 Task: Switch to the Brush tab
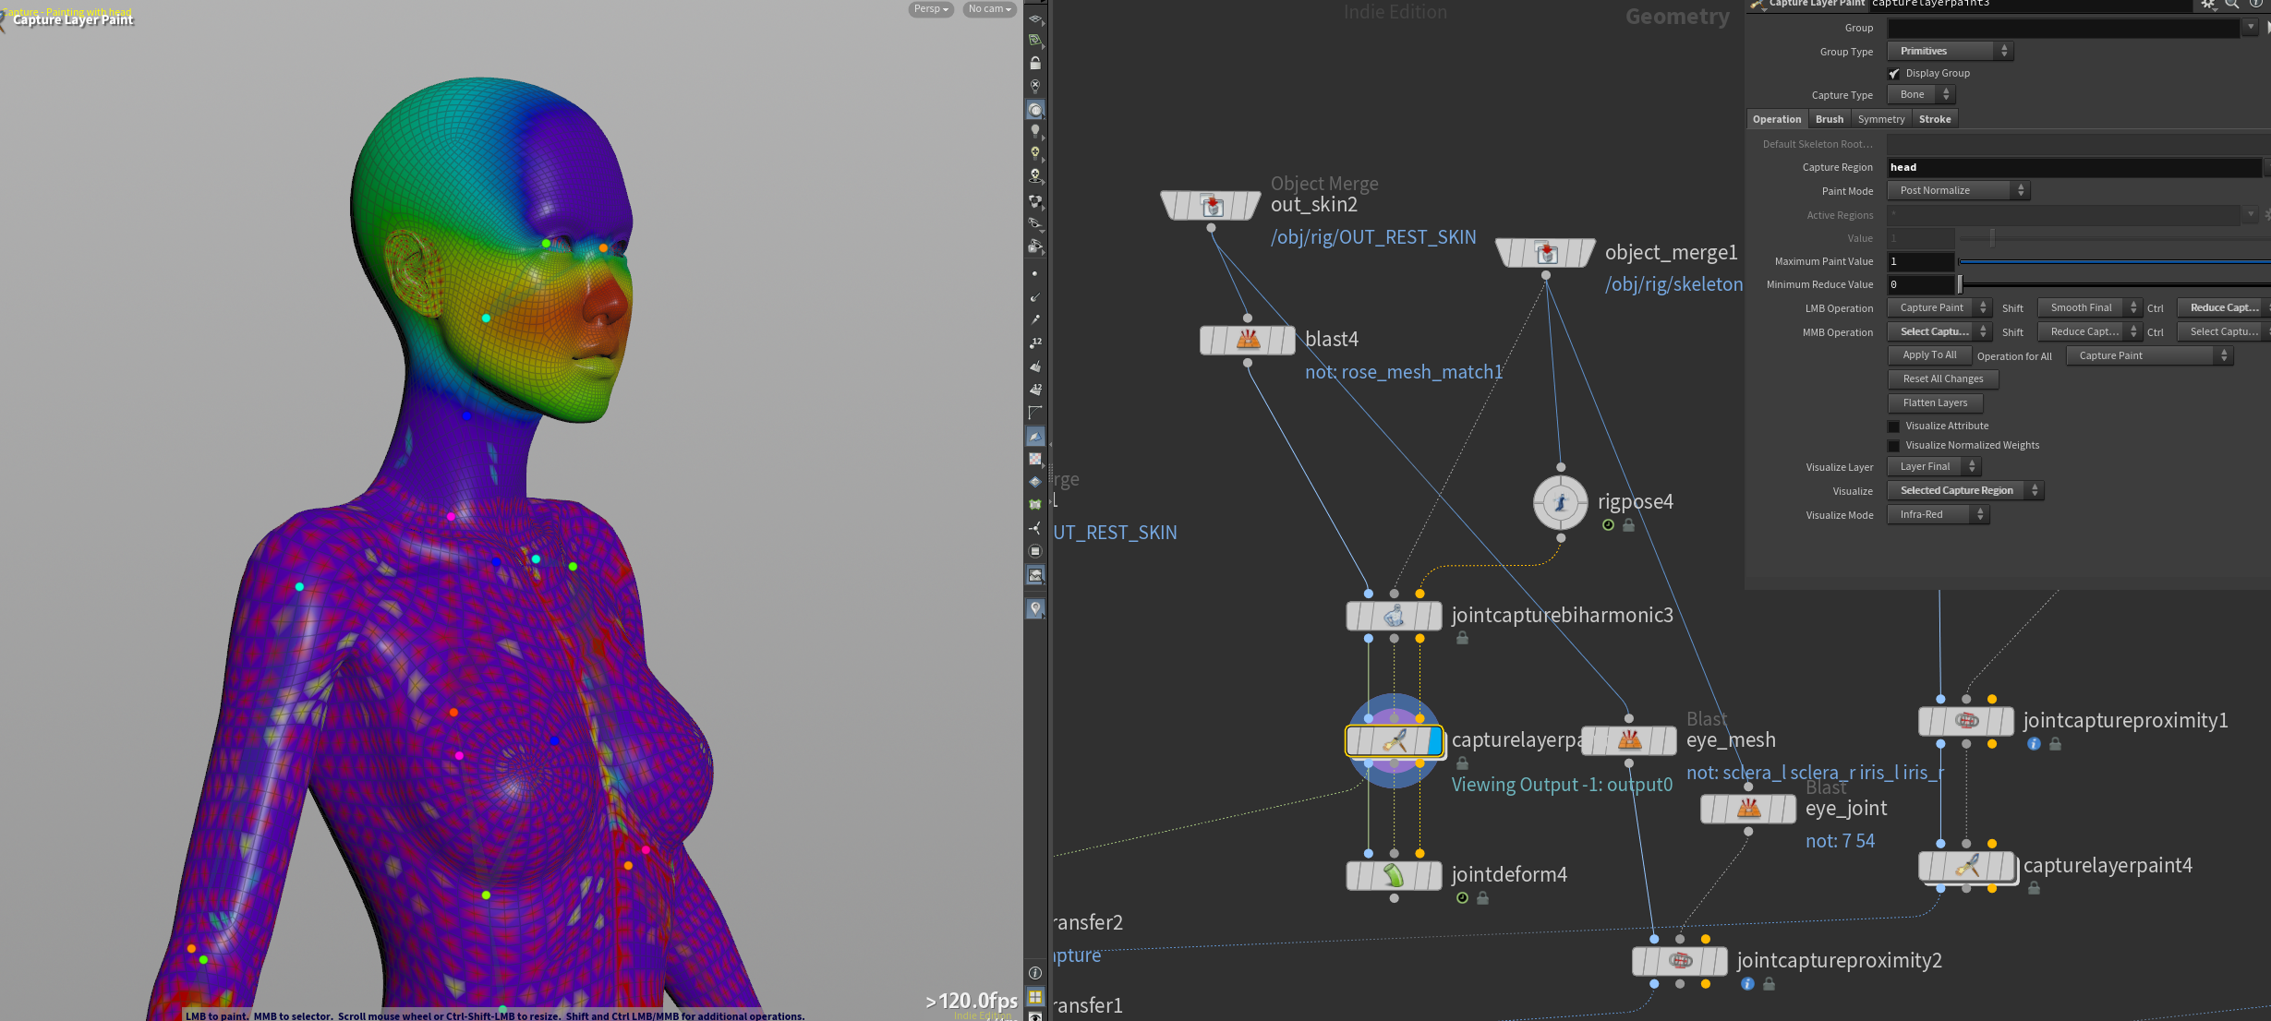point(1829,119)
